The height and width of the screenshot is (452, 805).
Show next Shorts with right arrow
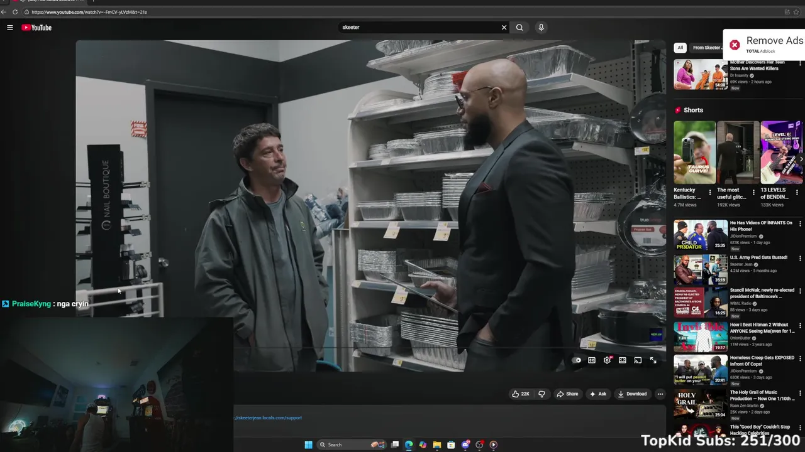[x=801, y=159]
